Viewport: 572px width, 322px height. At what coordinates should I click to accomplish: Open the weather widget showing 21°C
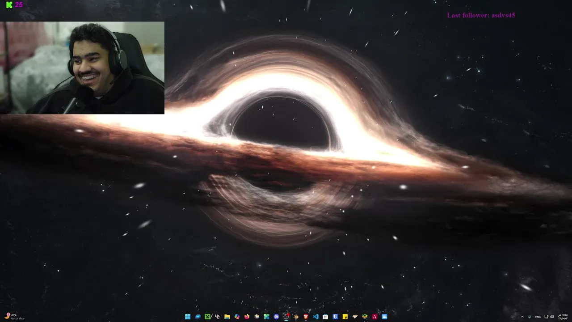pyautogui.click(x=13, y=316)
